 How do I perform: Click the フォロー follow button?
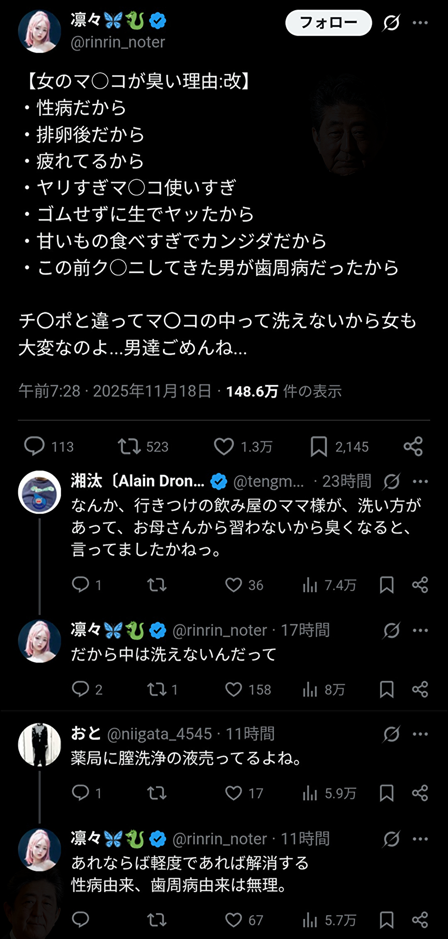coord(328,23)
